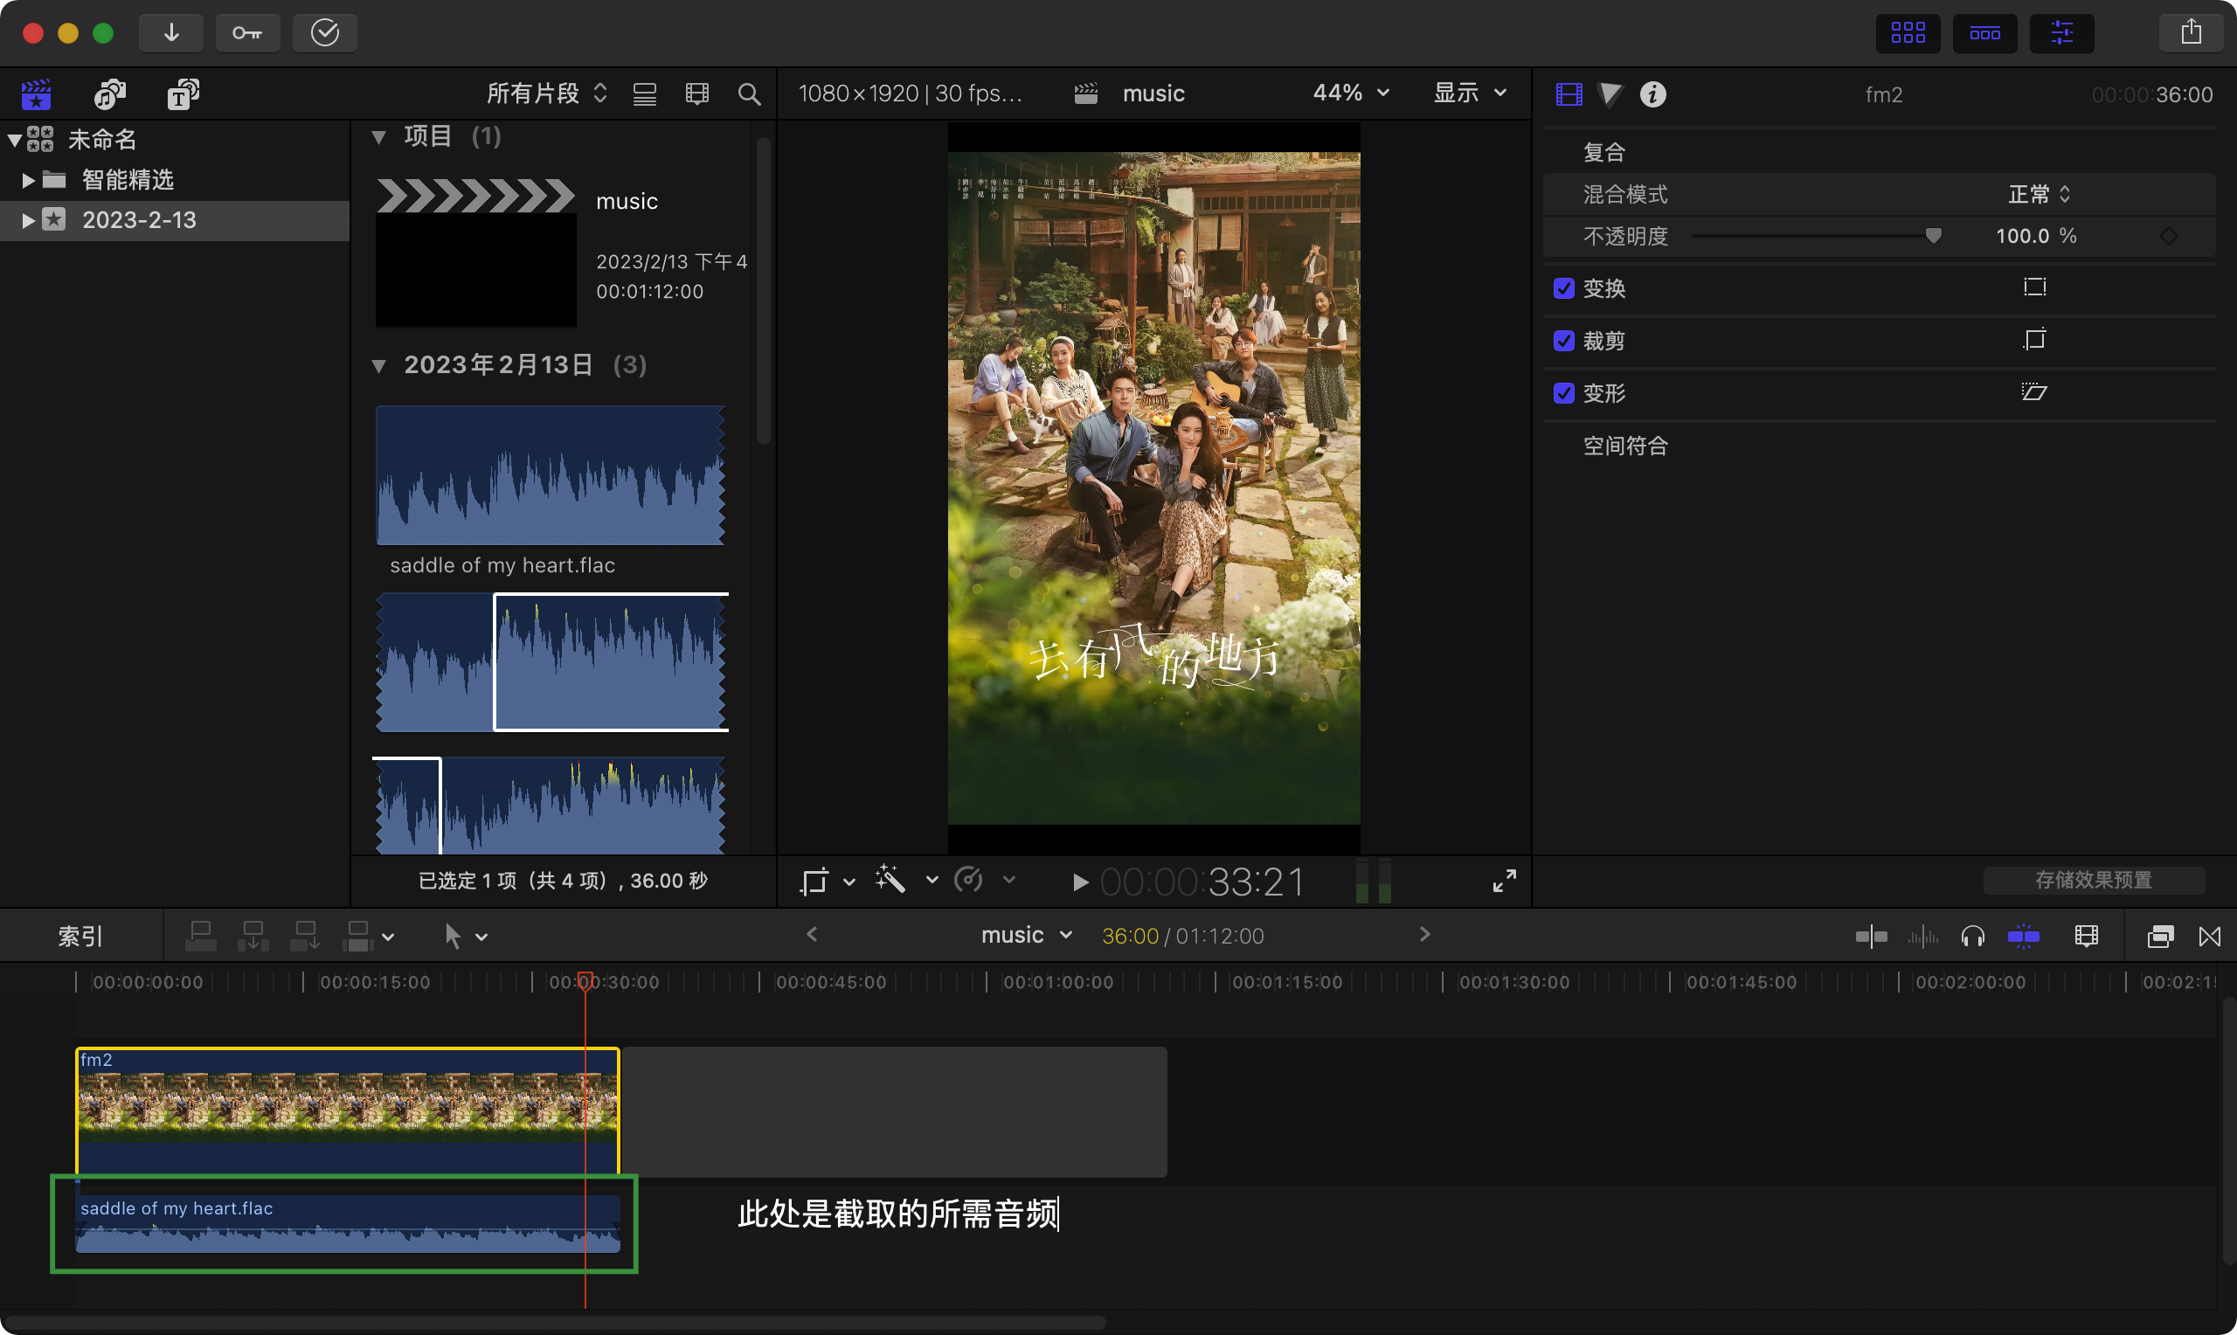This screenshot has height=1335, width=2237.
Task: Open the media import arrow button
Action: pyautogui.click(x=171, y=33)
